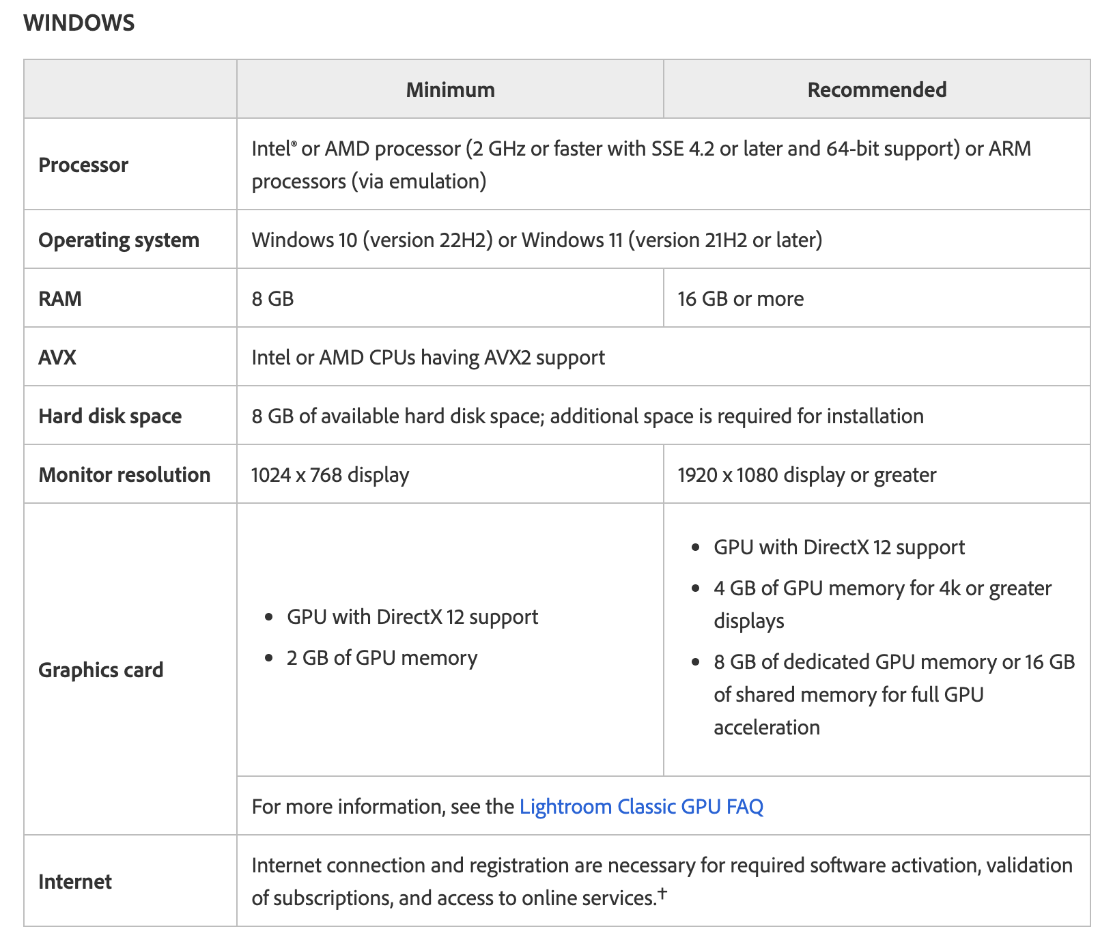Viewport: 1113px width, 942px height.
Task: Click the Minimum column header
Action: (x=450, y=89)
